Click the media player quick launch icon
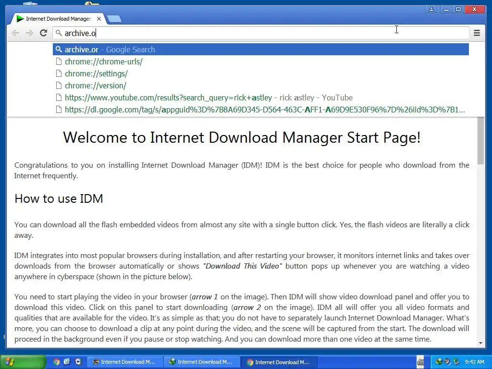Screen dimensions: 492x369 tap(78, 362)
